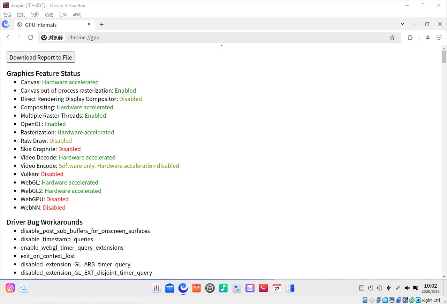Screen dimensions: 447x304
Task: Open the mail app in dock
Action: 250,288
